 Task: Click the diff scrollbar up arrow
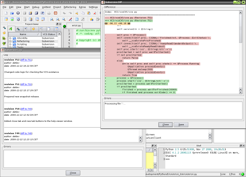(x=241, y=12)
